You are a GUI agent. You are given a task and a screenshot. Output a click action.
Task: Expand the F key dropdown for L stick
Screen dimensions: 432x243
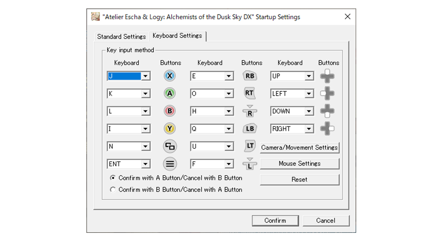[229, 164]
